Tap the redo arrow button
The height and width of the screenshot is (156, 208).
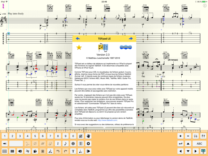pyautogui.click(x=66, y=151)
